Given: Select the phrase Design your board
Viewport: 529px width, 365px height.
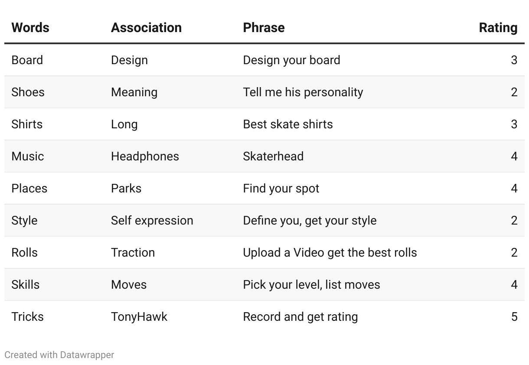Looking at the screenshot, I should [291, 60].
